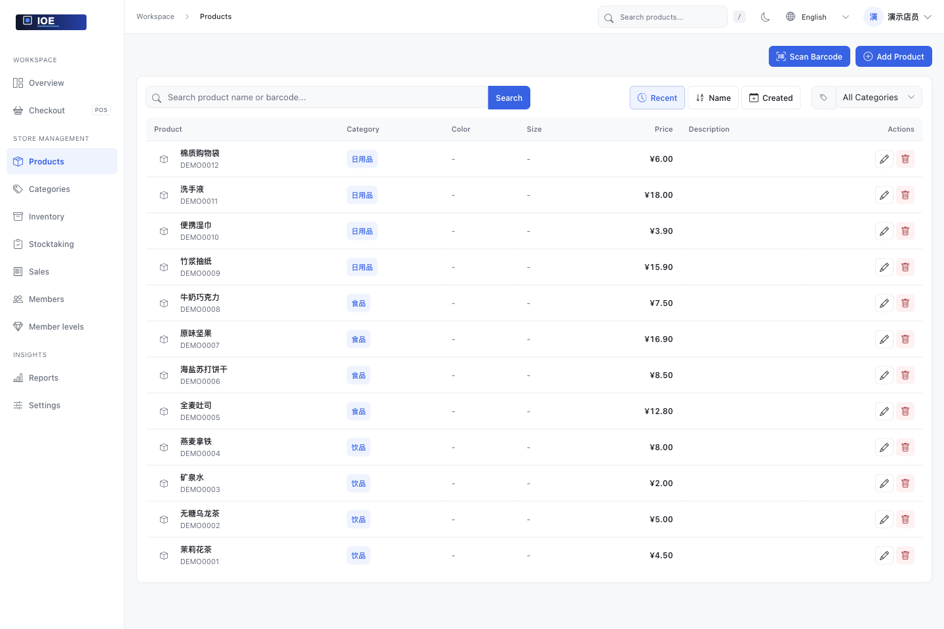
Task: Edit product 洗手液 with pencil icon
Action: [884, 195]
